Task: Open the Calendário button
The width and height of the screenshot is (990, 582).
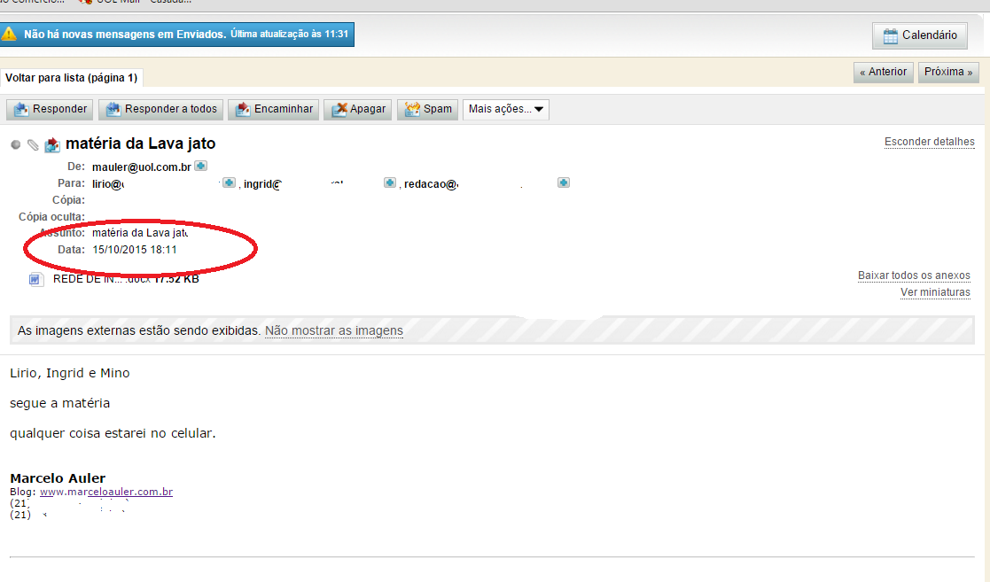Action: 920,35
